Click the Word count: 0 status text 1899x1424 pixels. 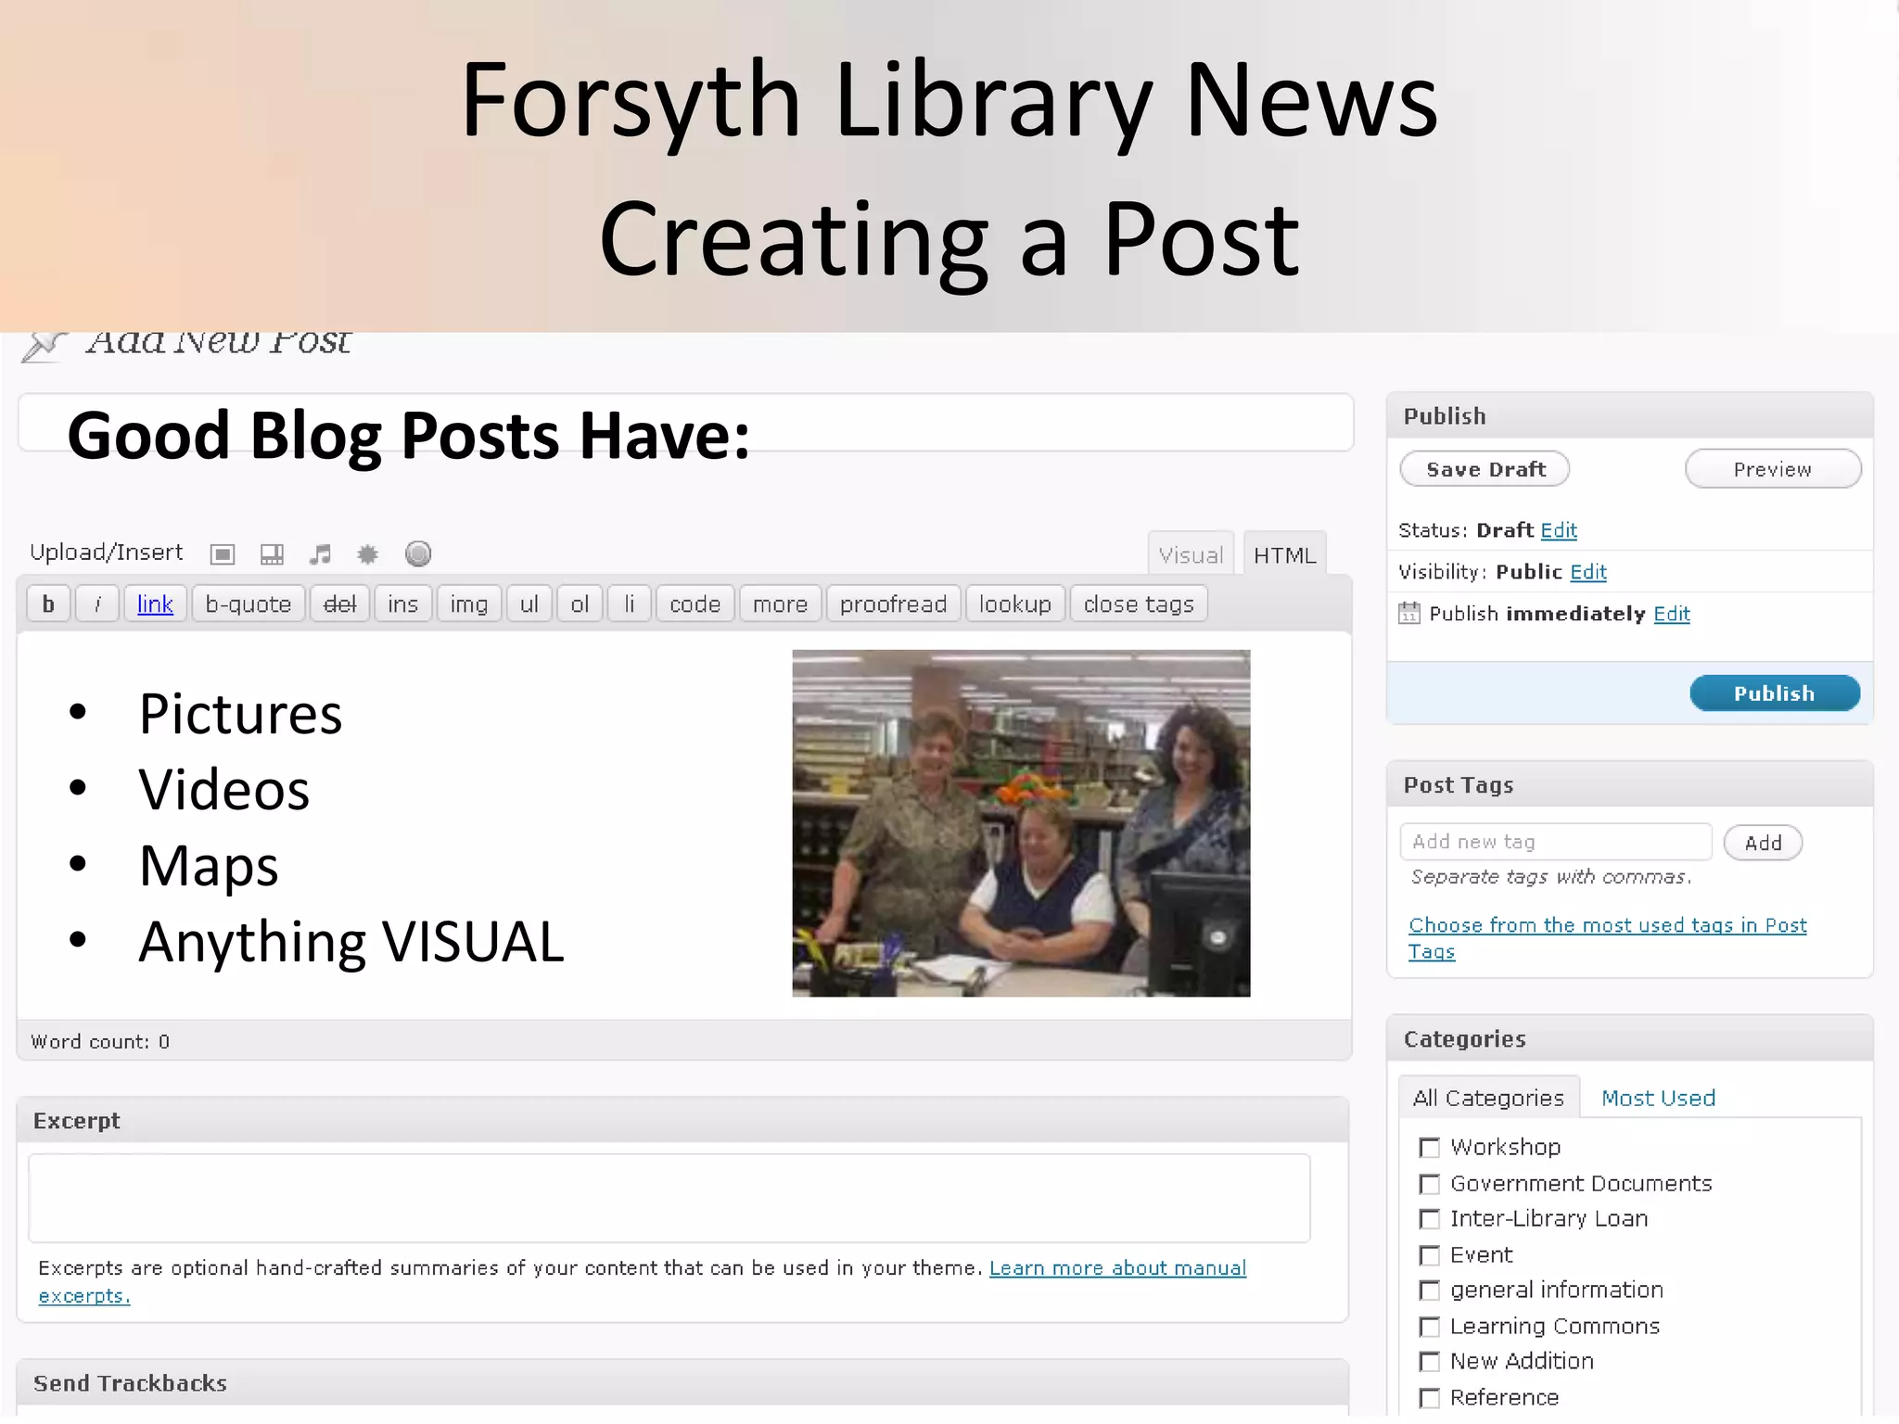pyautogui.click(x=100, y=1042)
